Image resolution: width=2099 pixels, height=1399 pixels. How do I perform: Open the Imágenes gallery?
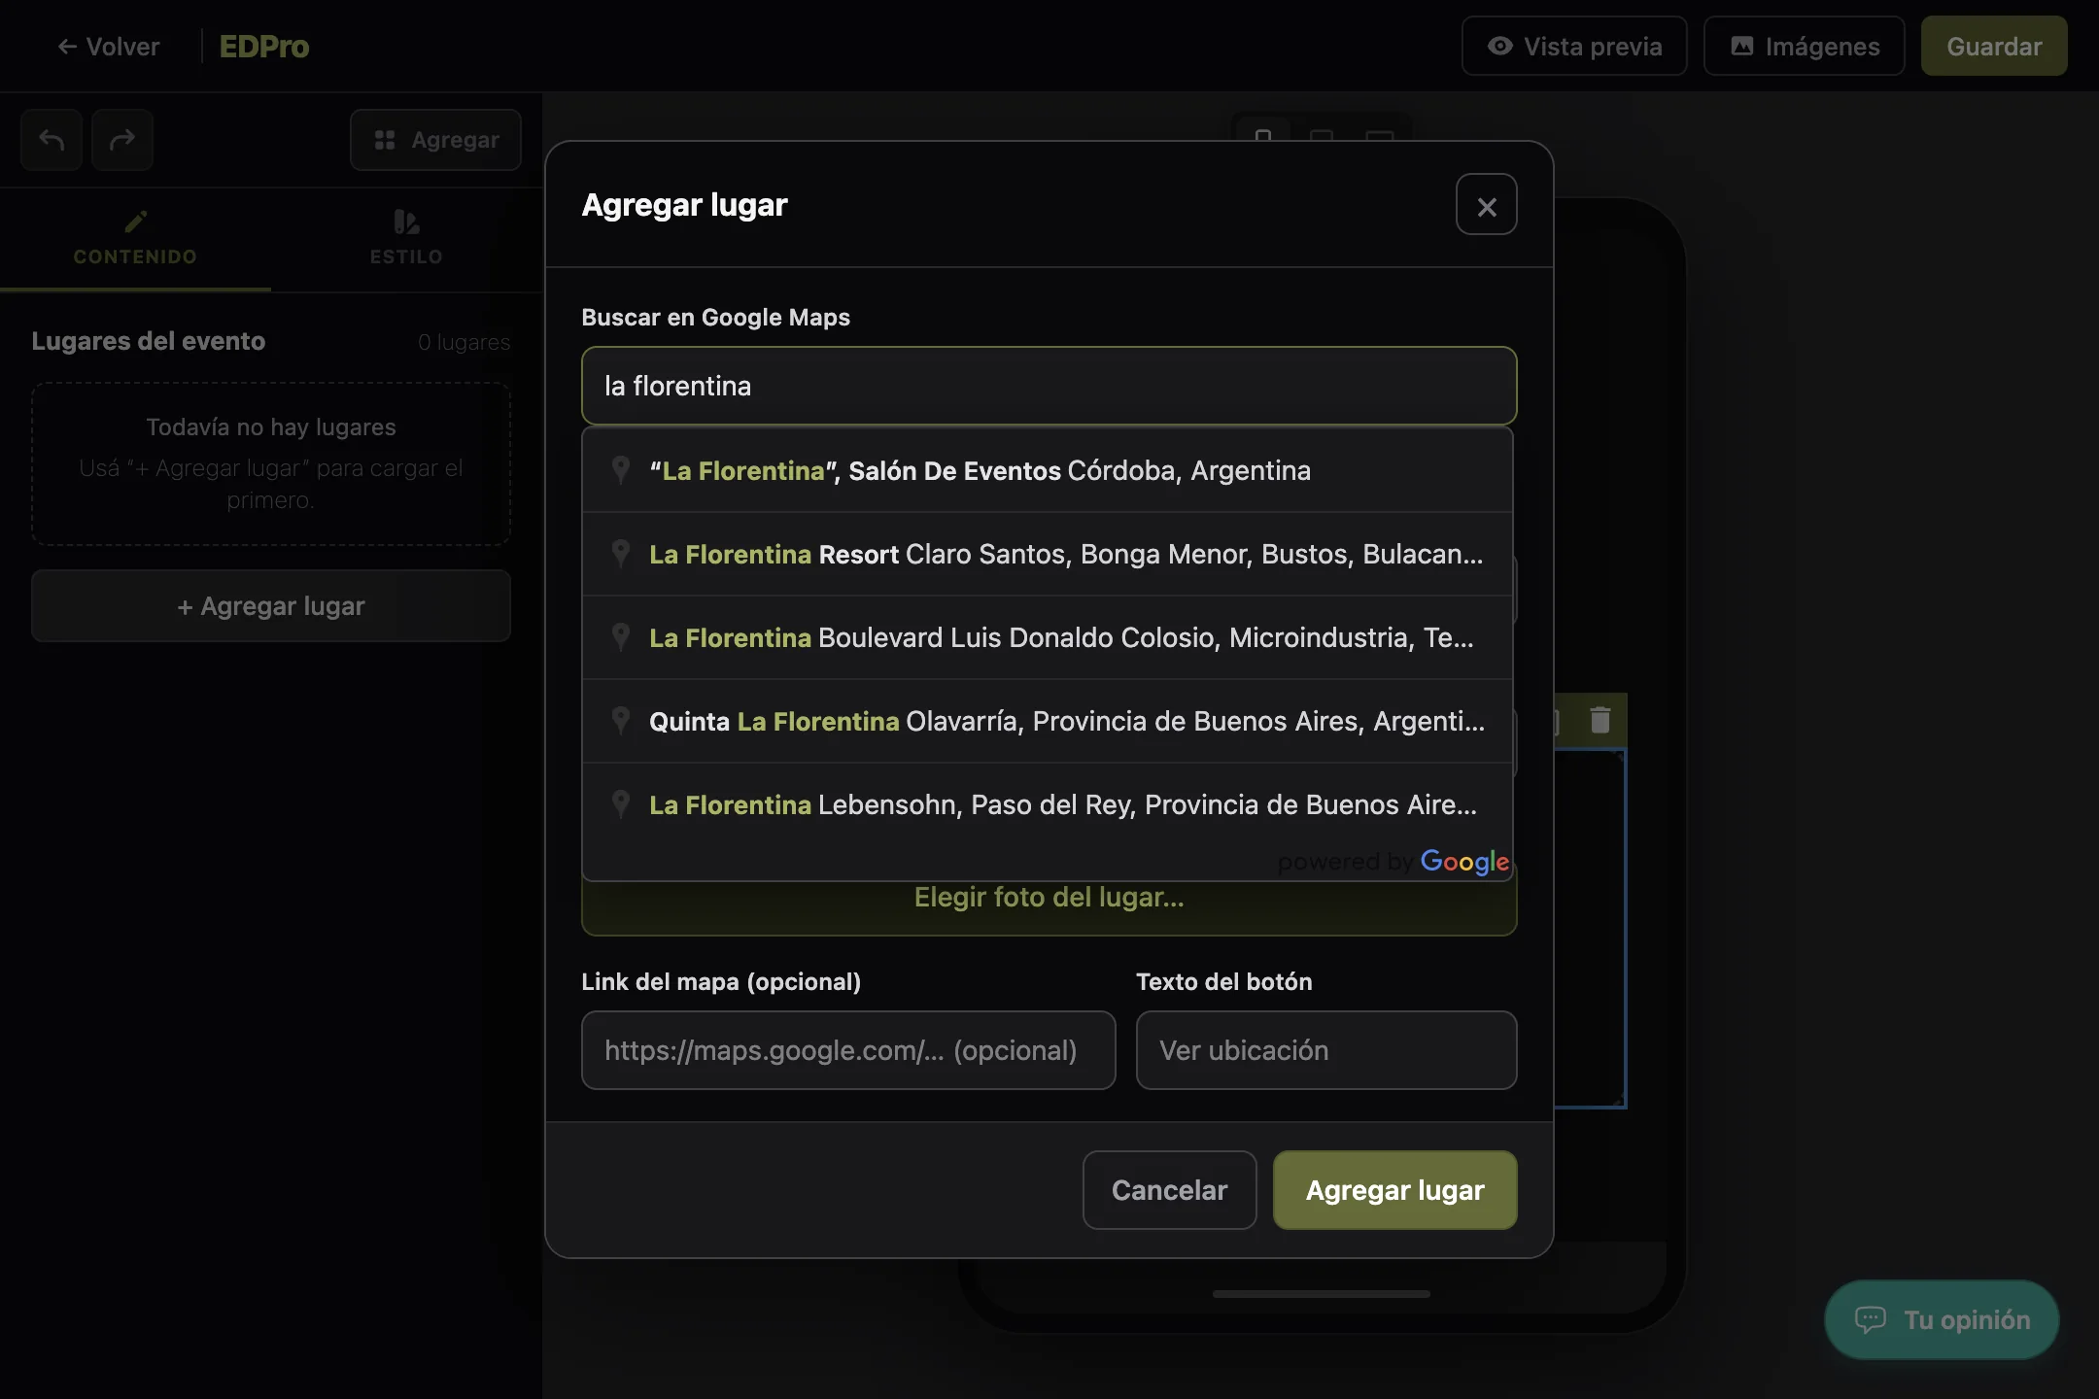coord(1804,47)
